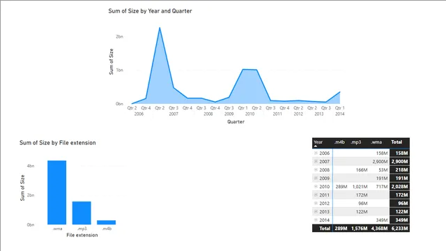446x251 pixels.
Task: Click the 'Sum of Size by File extension' title
Action: point(57,143)
